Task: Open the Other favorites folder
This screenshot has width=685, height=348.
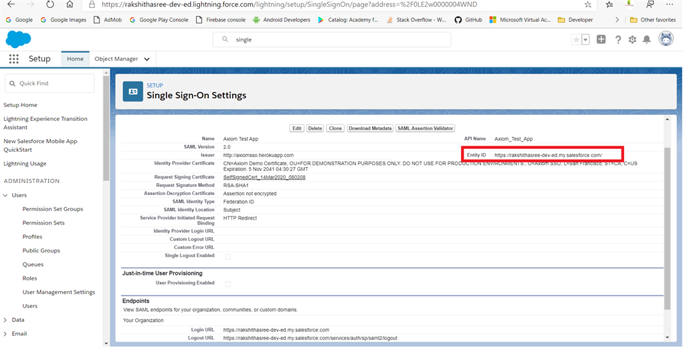Action: click(653, 19)
